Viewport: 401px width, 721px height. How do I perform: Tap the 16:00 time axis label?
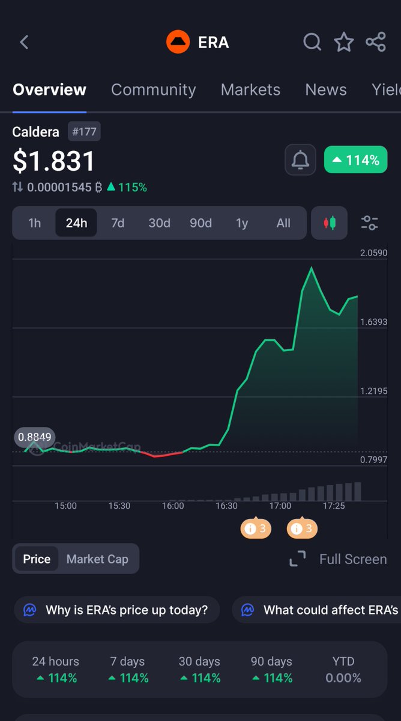(x=173, y=506)
